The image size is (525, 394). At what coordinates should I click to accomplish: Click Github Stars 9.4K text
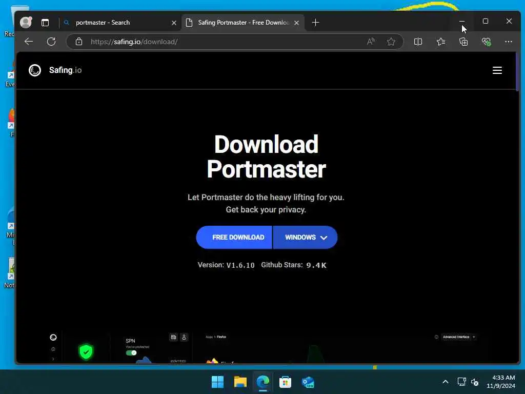[294, 265]
